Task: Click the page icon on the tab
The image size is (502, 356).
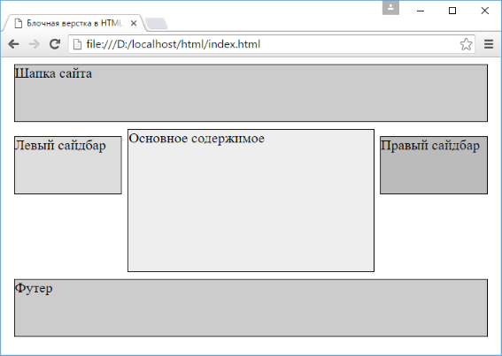Action: pyautogui.click(x=19, y=23)
